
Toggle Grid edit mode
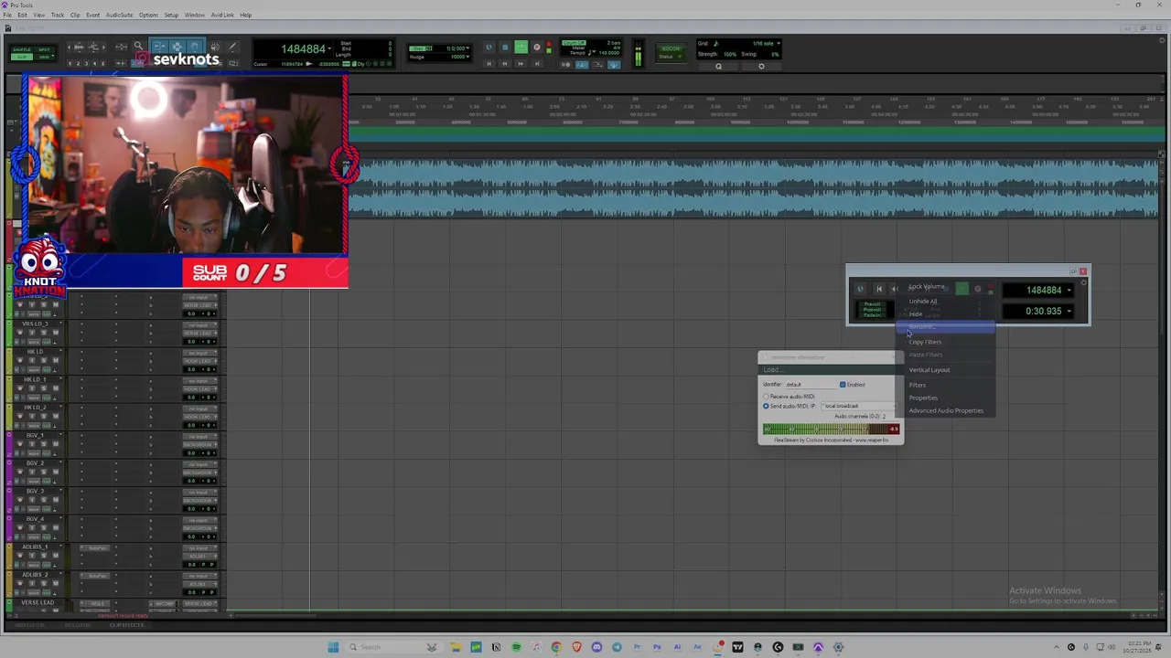tap(44, 57)
